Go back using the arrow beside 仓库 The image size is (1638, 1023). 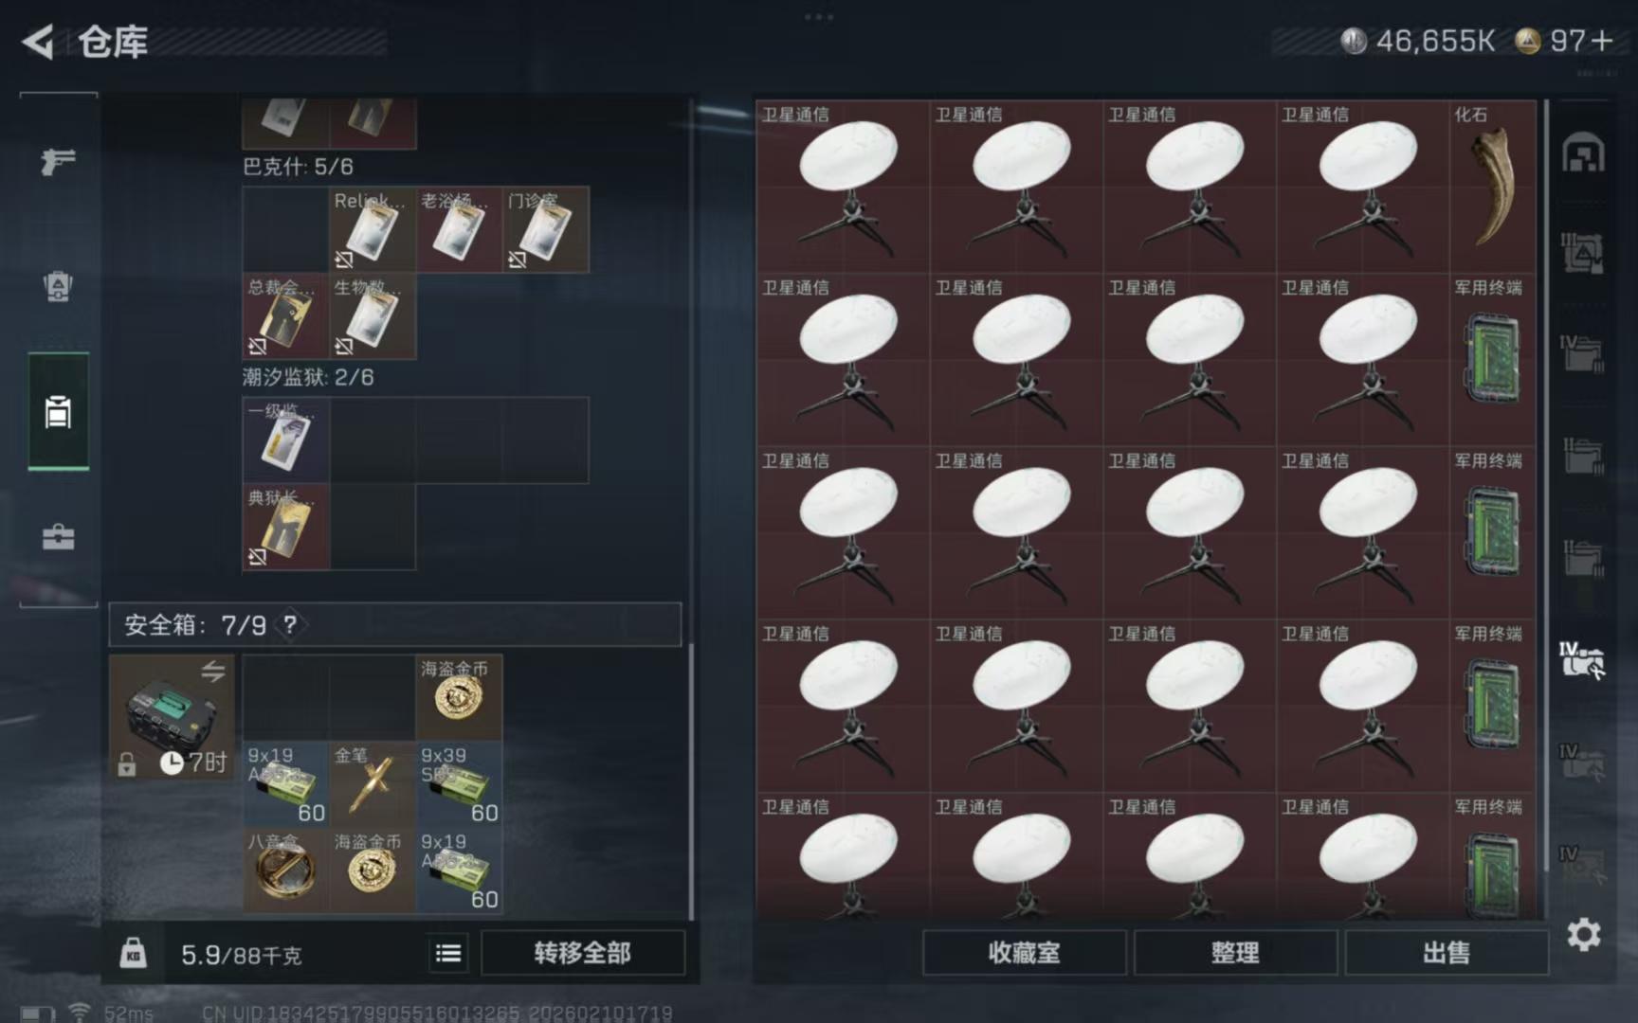pyautogui.click(x=38, y=42)
